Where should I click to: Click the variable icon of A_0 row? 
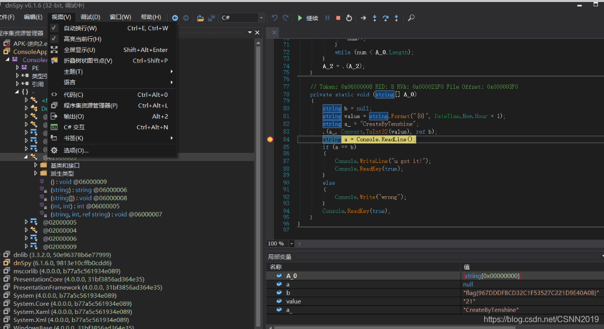click(x=279, y=276)
